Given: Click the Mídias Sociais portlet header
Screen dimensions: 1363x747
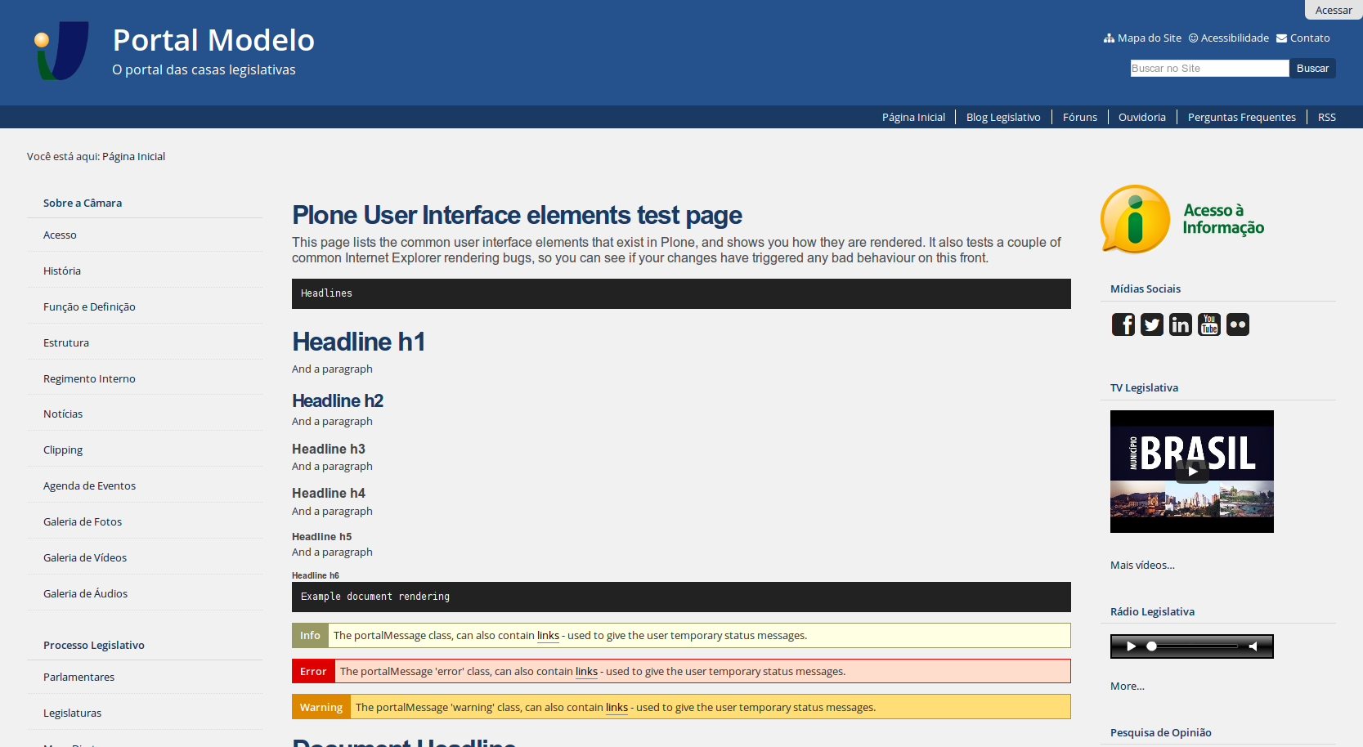Looking at the screenshot, I should point(1146,289).
